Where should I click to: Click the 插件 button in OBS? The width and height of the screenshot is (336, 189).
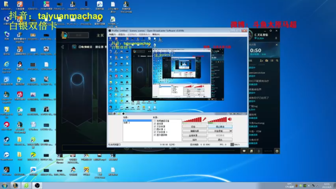click(194, 140)
